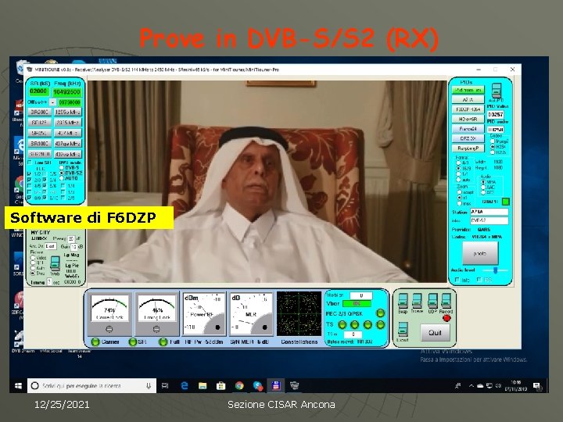The width and height of the screenshot is (563, 422).
Task: Click the Full lock indicator light
Action: click(x=163, y=342)
